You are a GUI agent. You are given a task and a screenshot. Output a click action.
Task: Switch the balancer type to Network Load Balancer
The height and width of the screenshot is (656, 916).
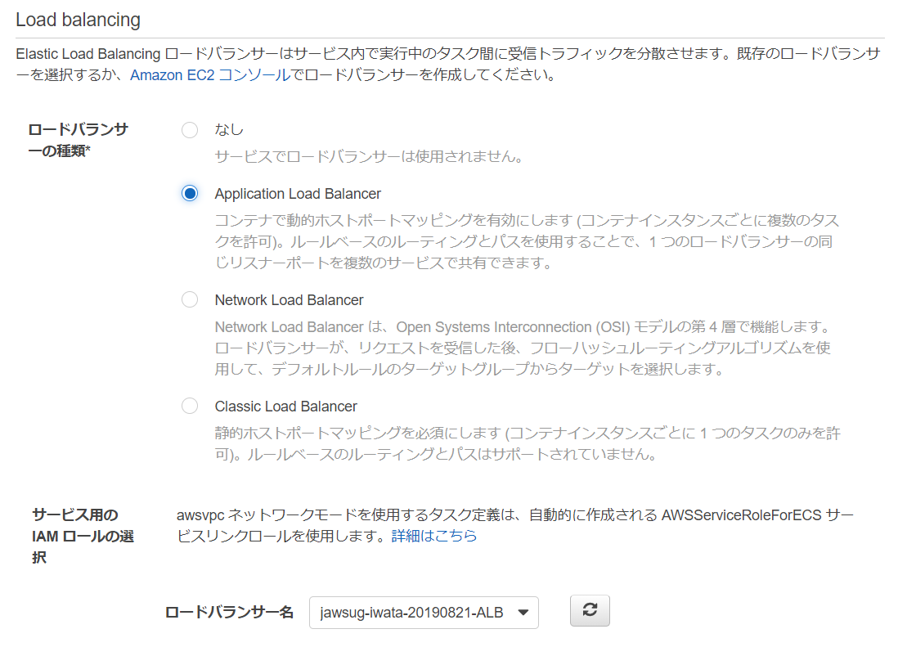click(189, 299)
